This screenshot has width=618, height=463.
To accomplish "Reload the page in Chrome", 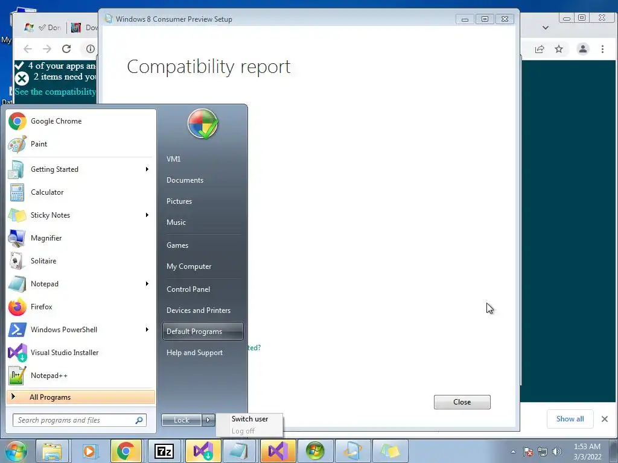I will coord(66,49).
